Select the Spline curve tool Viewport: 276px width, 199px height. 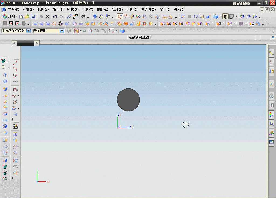tap(15, 81)
